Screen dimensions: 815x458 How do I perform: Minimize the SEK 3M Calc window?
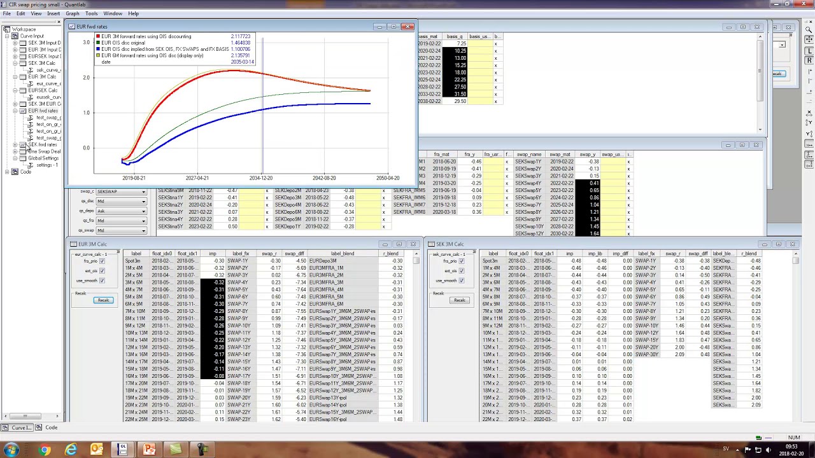764,244
